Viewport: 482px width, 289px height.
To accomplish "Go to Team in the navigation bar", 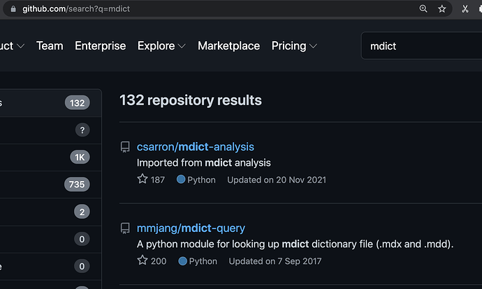I will [x=50, y=46].
